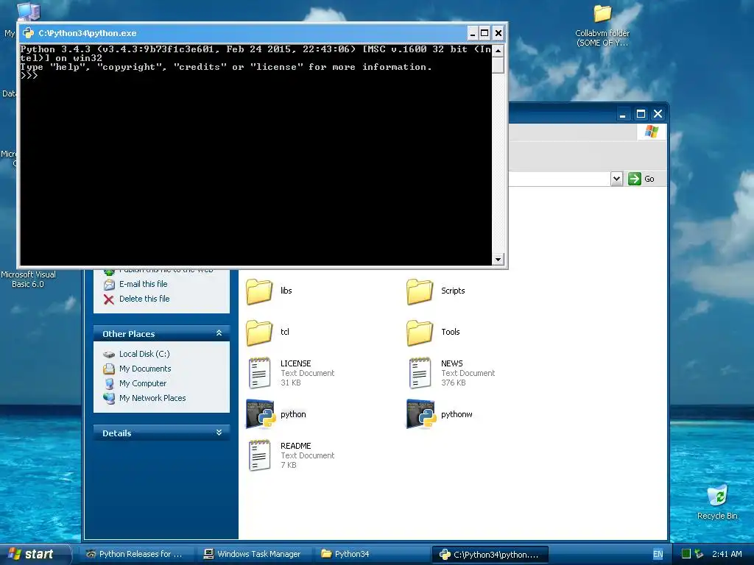The width and height of the screenshot is (754, 565).
Task: Click the Local Disk (C:) drive icon
Action: click(x=109, y=354)
